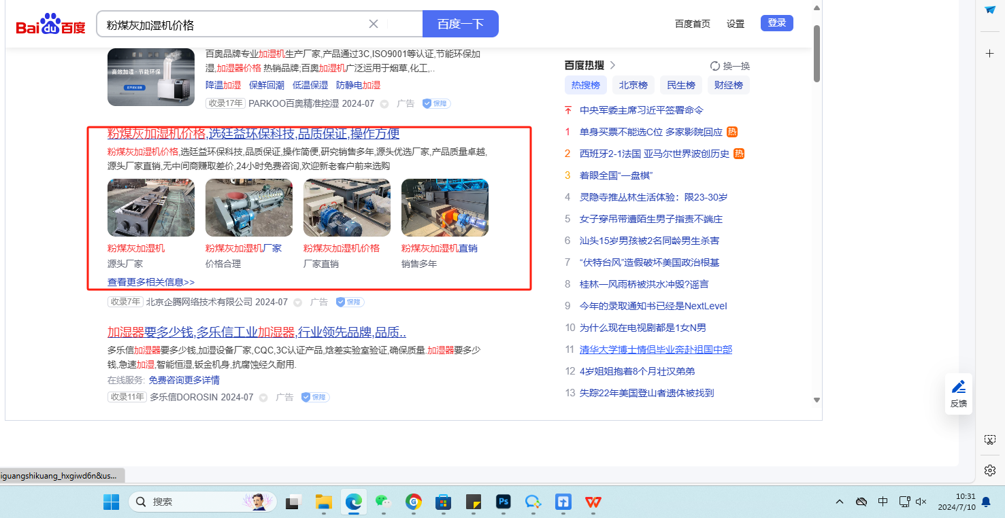
Task: Open File Explorer from the taskbar
Action: pyautogui.click(x=323, y=502)
